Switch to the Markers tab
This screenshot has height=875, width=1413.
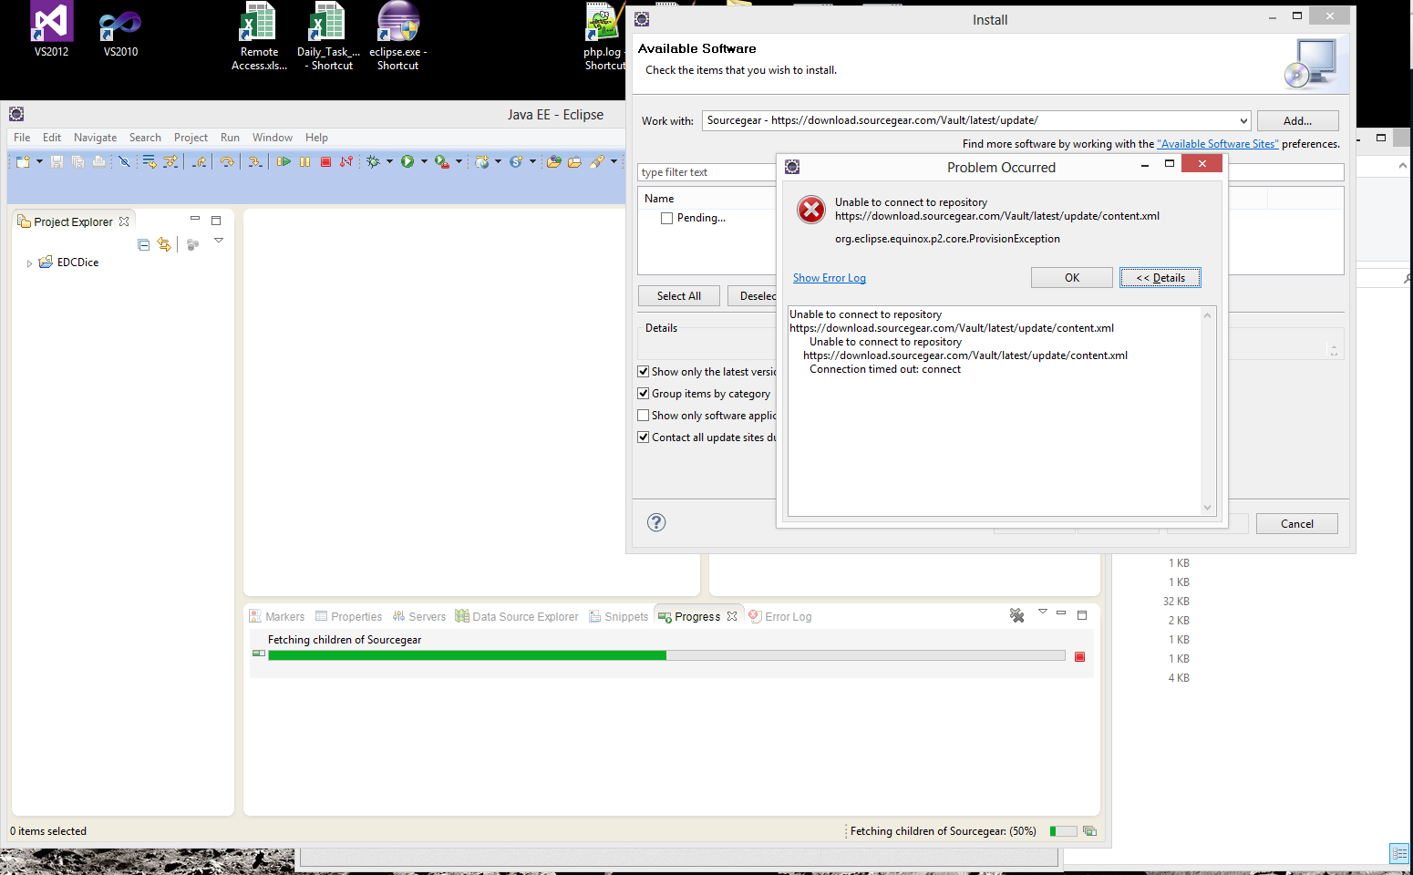[x=277, y=616]
